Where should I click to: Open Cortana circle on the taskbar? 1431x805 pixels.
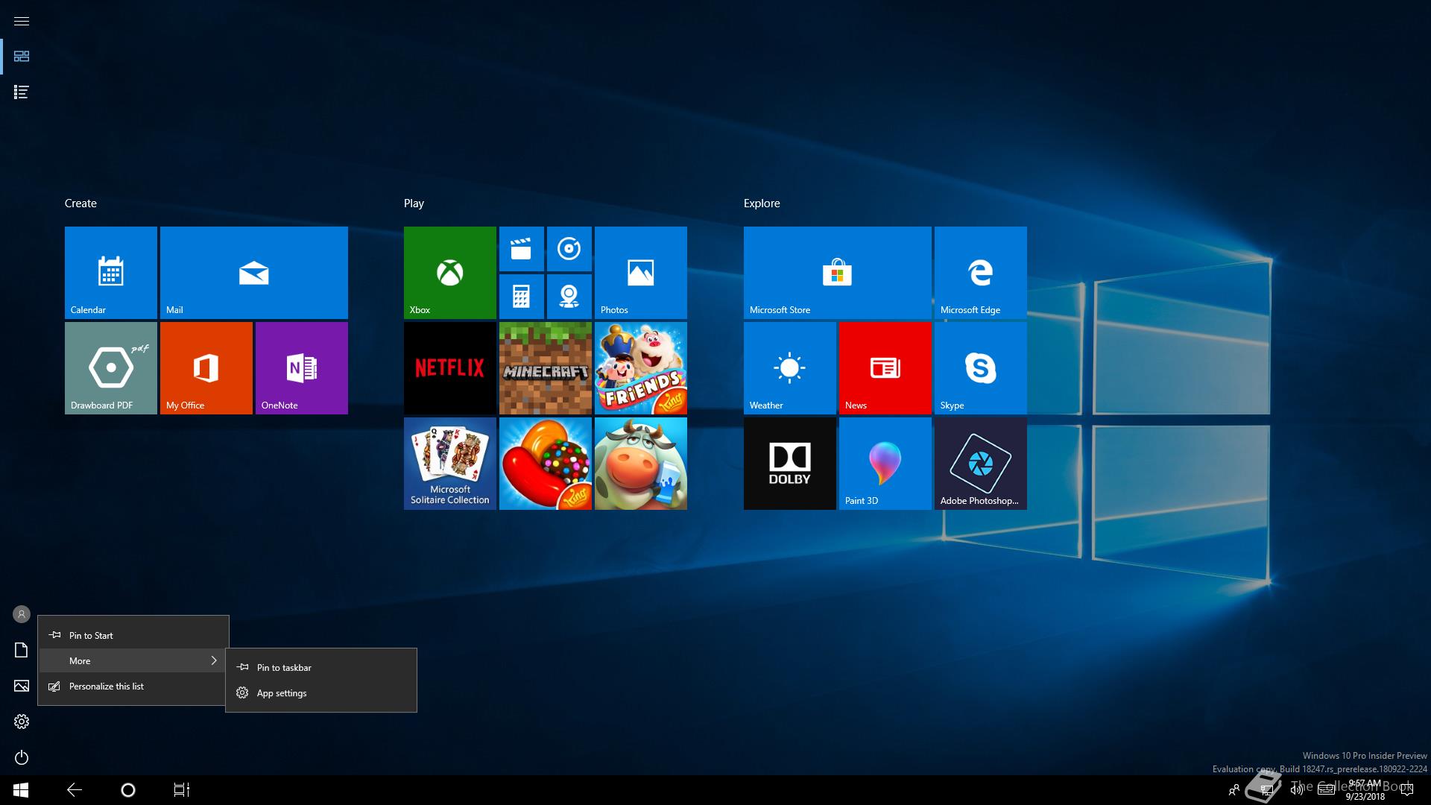click(x=128, y=790)
